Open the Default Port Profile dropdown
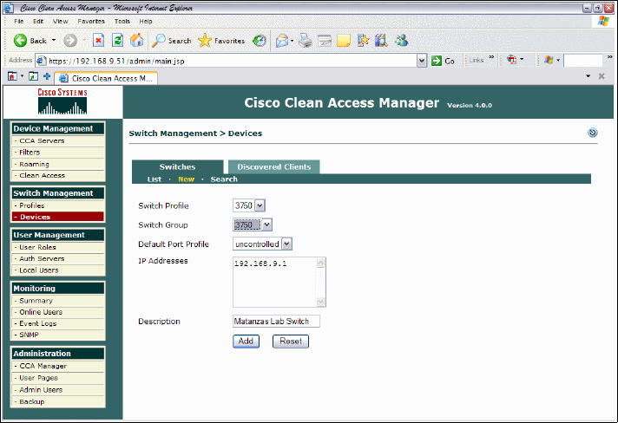 (287, 244)
